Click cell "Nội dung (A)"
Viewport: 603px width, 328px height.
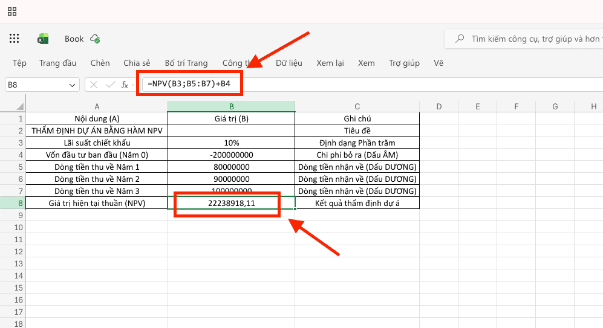point(97,118)
